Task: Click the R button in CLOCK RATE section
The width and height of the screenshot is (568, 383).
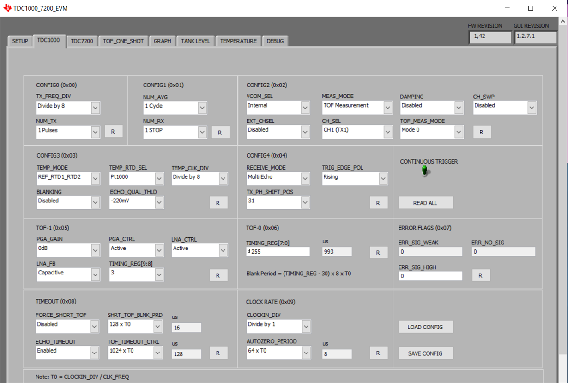Action: tap(378, 353)
